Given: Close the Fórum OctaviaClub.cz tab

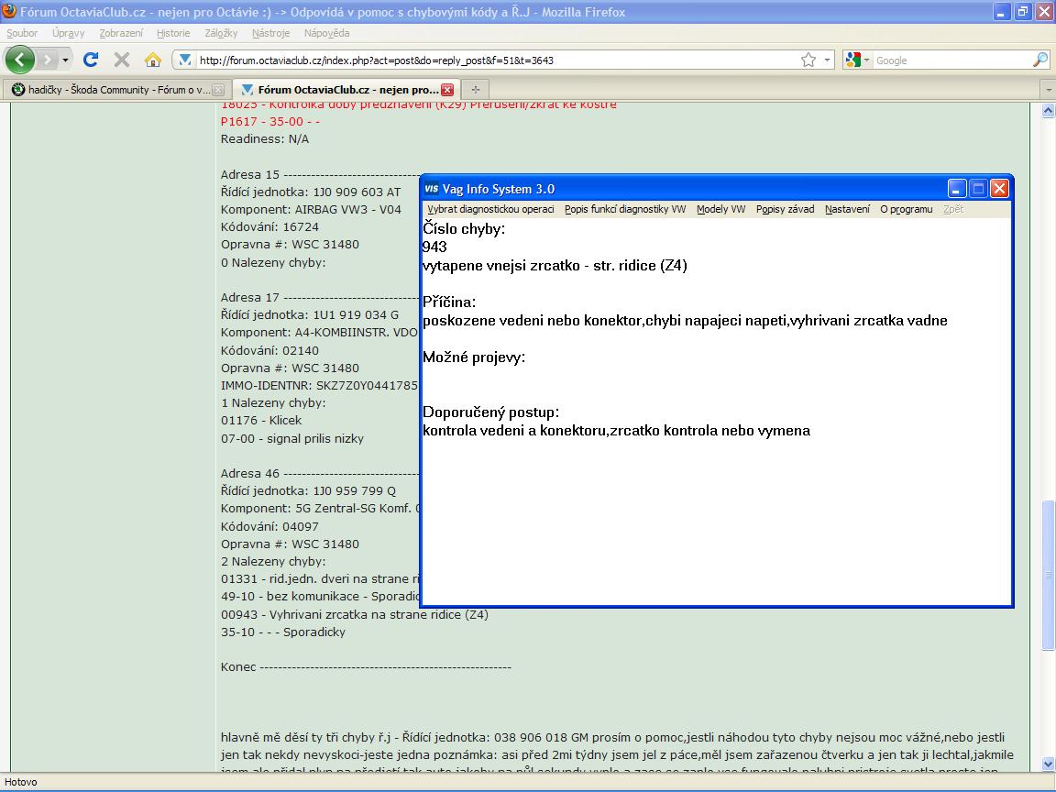Looking at the screenshot, I should [x=447, y=90].
